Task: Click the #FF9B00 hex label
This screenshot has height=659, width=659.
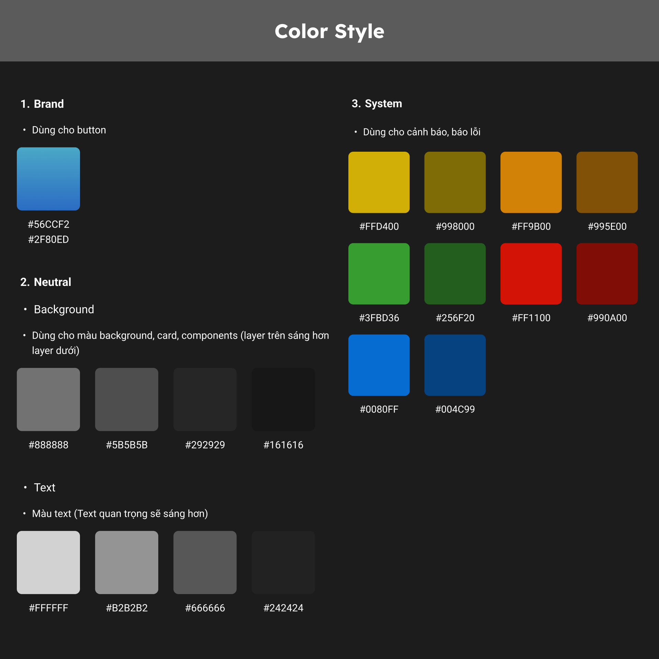Action: point(531,227)
